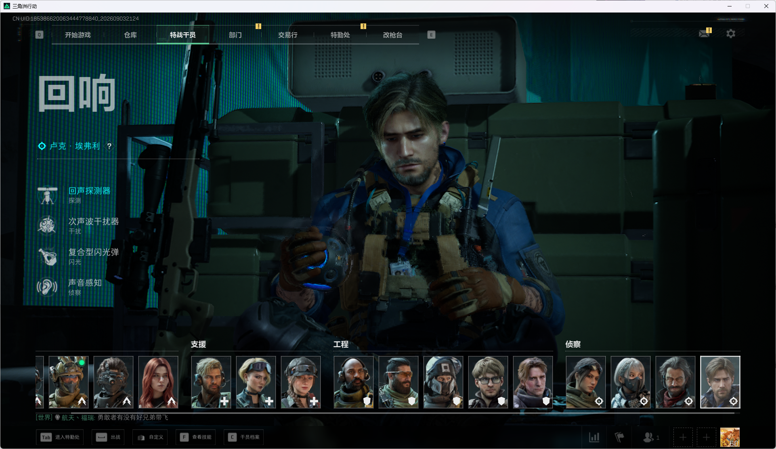The width and height of the screenshot is (776, 449).
Task: Switch to the 仓库 tab
Action: pos(130,35)
